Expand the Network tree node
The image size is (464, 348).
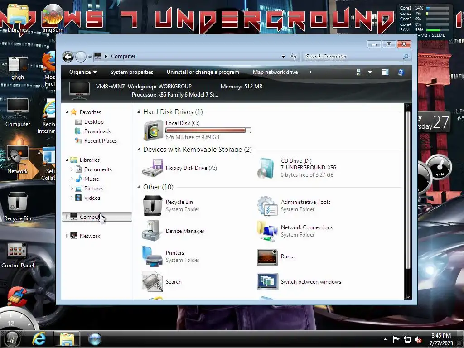(67, 236)
